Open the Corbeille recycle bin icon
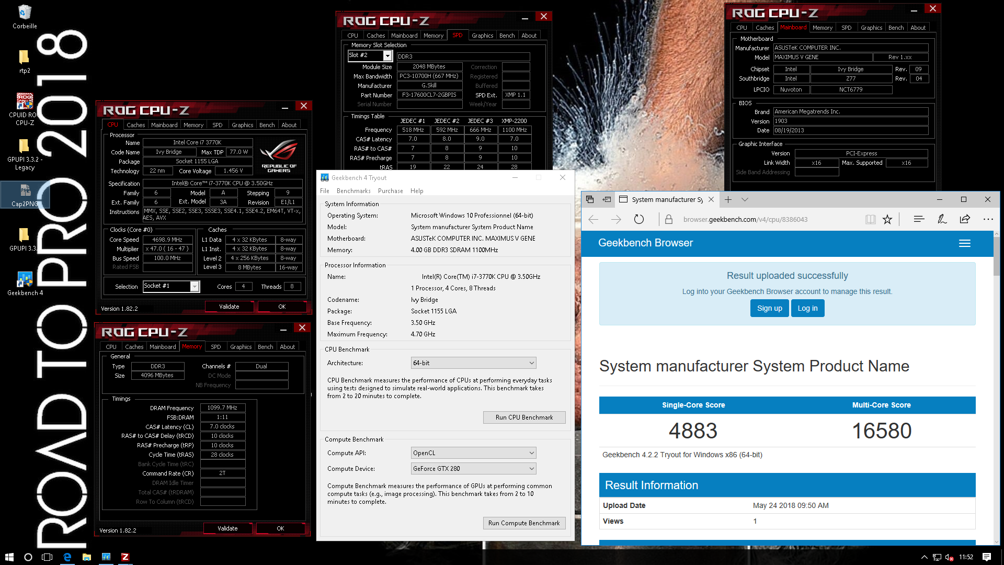Viewport: 1004px width, 565px height. (25, 16)
